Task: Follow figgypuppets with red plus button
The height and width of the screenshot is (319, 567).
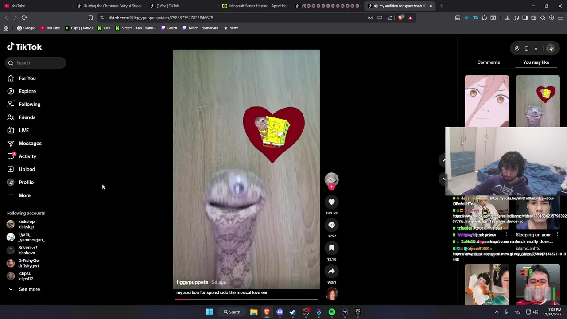Action: 331,187
